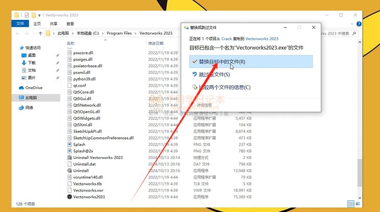380x212 pixels.
Task: Open the chevron dropdown after 本地磁盘 (C:) breadcrumb
Action: pos(103,33)
